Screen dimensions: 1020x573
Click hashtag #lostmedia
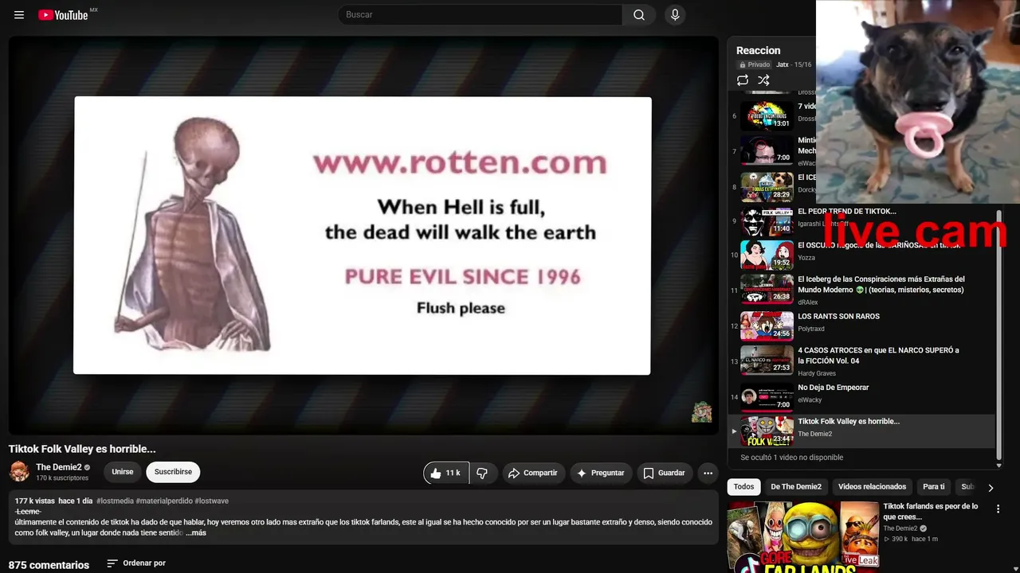point(115,501)
